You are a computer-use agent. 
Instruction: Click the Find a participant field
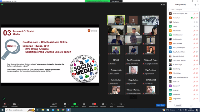point(183,10)
